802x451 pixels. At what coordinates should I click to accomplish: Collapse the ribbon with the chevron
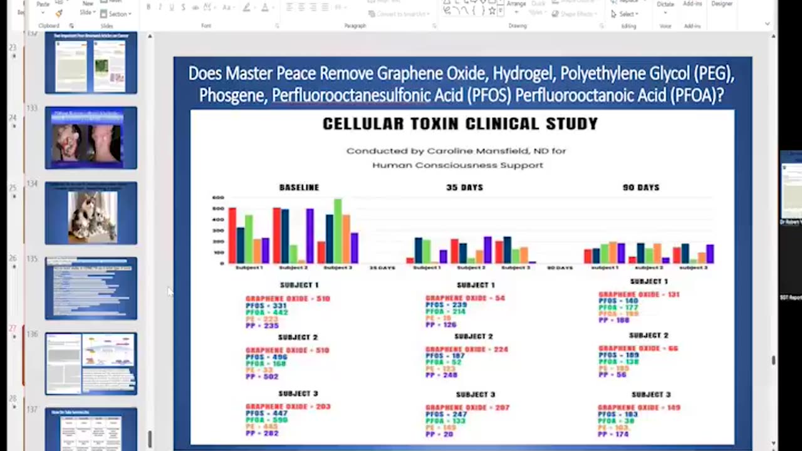tap(768, 24)
